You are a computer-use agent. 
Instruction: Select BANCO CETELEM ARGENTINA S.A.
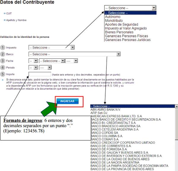[x=115, y=129]
